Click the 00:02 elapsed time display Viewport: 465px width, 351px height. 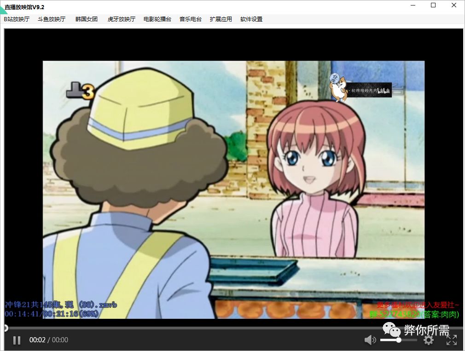(37, 340)
